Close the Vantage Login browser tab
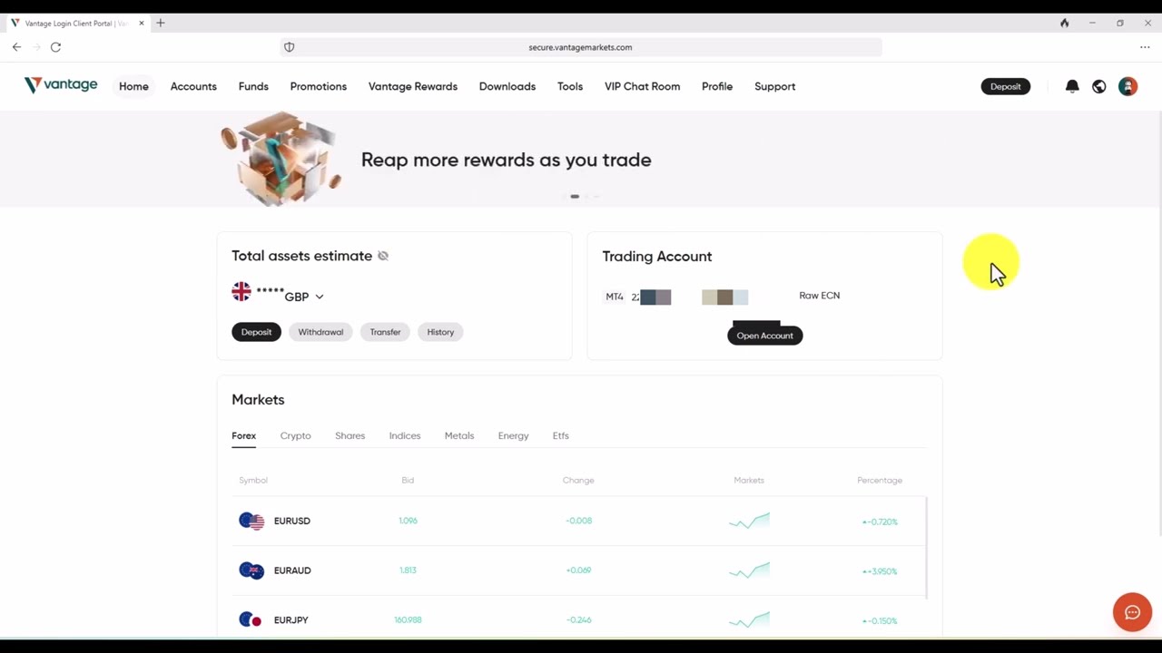 click(x=142, y=23)
